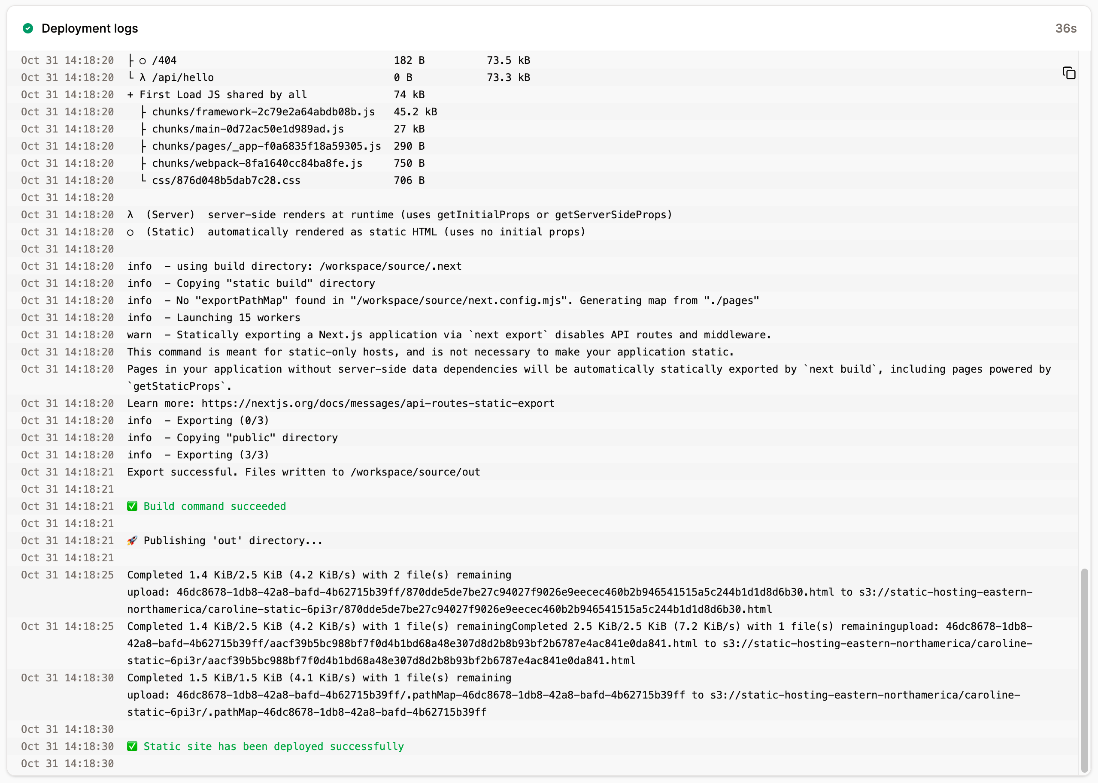
Task: Click the warn line about next export
Action: click(x=449, y=334)
